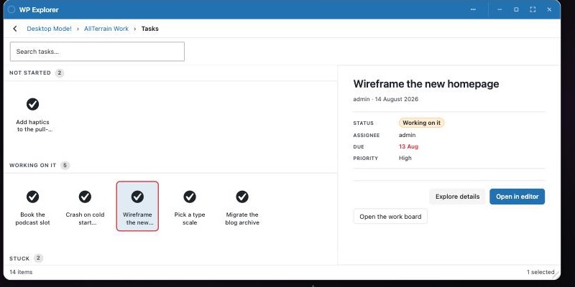Image resolution: width=575 pixels, height=287 pixels.
Task: Click the count badge next to STUCK
Action: click(39, 258)
